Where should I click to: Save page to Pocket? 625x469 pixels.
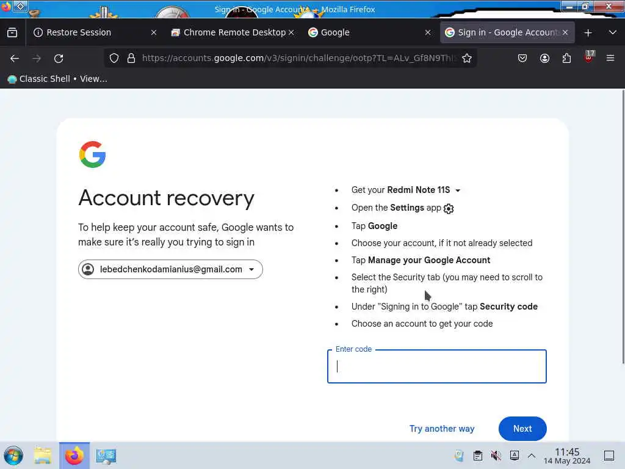point(522,59)
